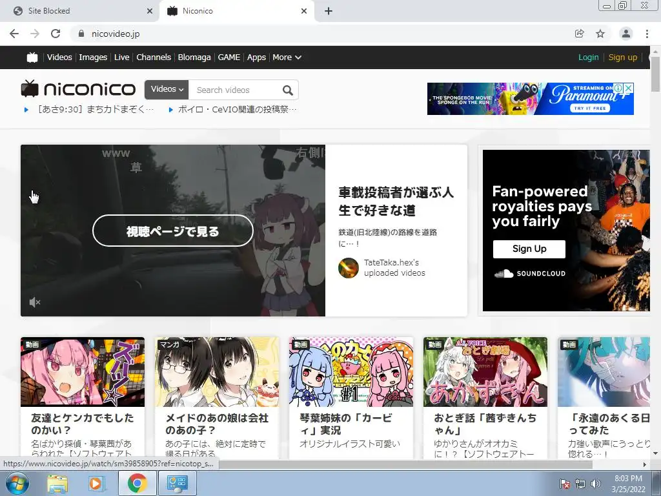Bookmark this page with star icon
The height and width of the screenshot is (496, 661).
(x=600, y=34)
